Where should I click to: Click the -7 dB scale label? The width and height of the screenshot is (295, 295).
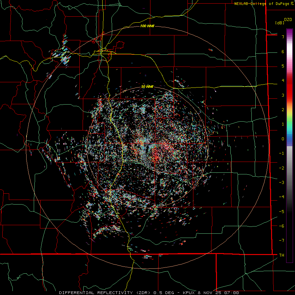282,241
